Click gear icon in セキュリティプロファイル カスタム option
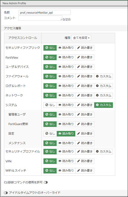This screenshot has width=128, height=197. (x=97, y=151)
